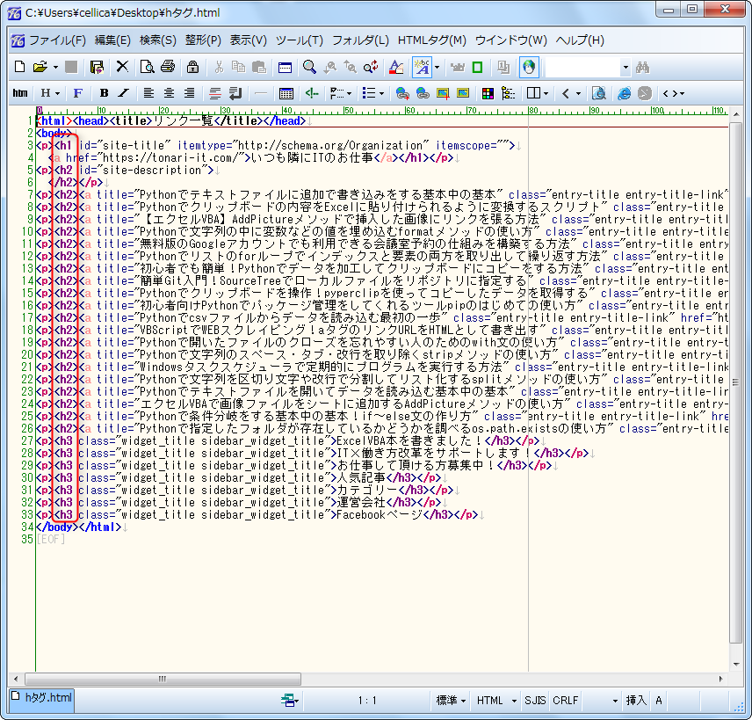Toggle insert mode via the 挿入 indicator

637,701
